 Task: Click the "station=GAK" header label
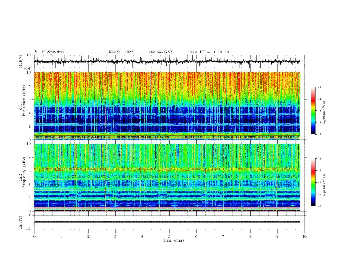[161, 52]
